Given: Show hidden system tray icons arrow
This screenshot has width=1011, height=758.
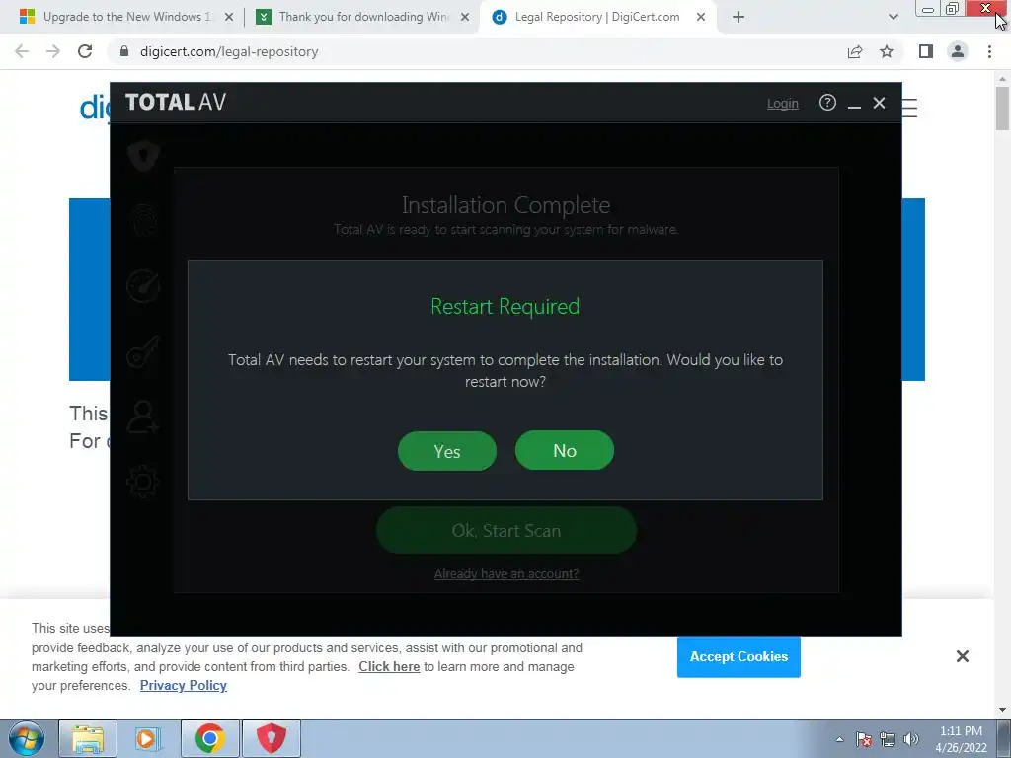Looking at the screenshot, I should [839, 739].
